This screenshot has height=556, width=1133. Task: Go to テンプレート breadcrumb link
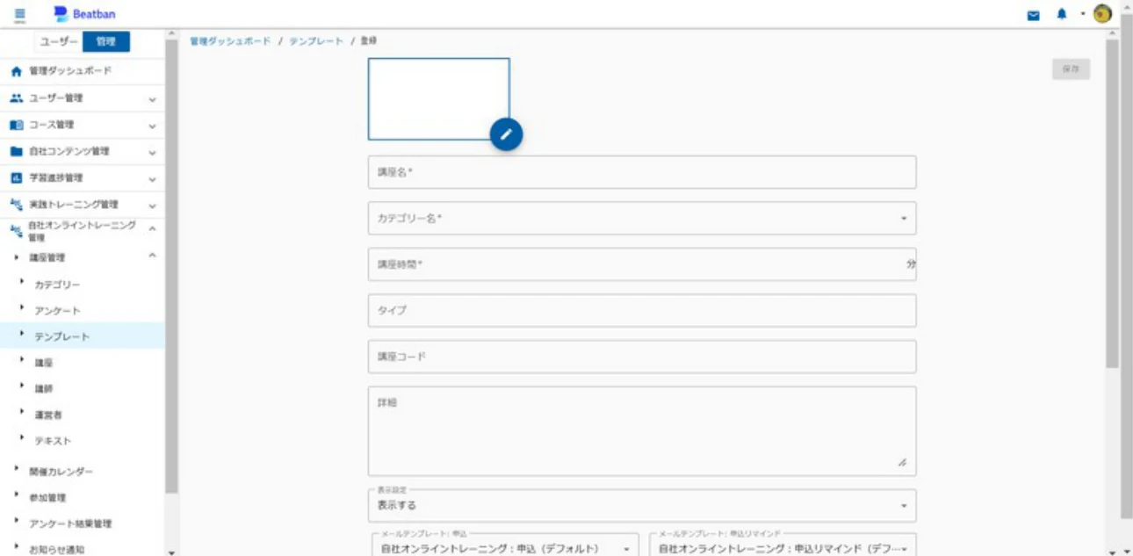tap(316, 41)
